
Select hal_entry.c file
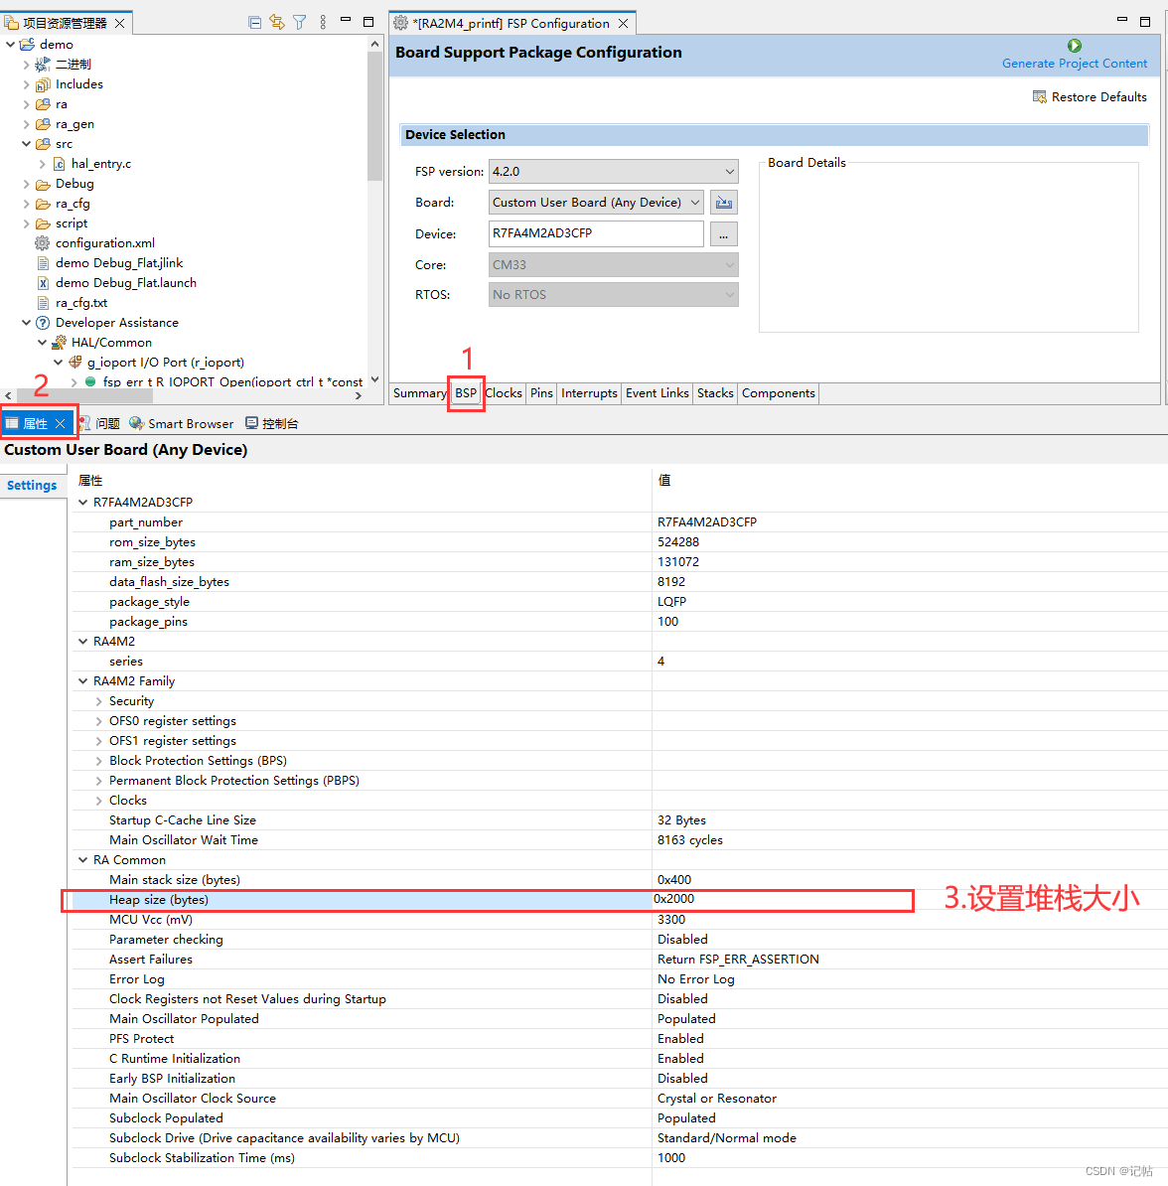click(x=100, y=163)
